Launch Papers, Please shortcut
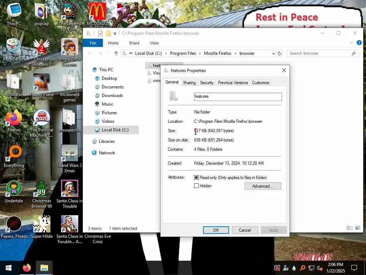Screen dimensions: 366x275 (14, 227)
